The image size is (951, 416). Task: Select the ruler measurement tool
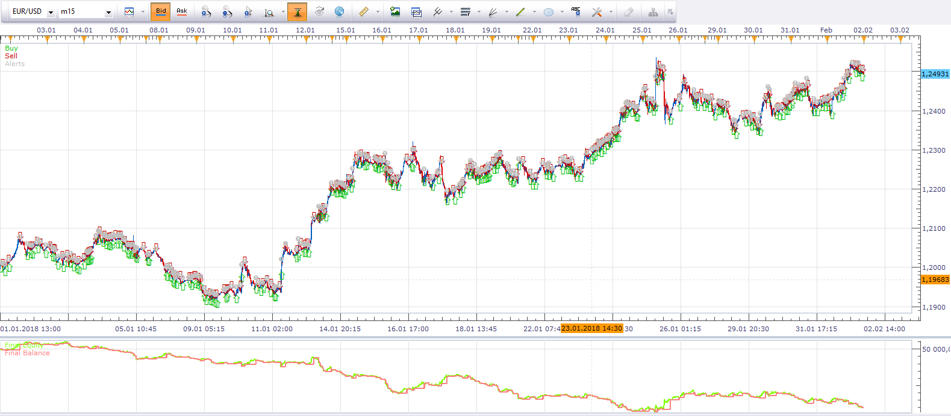[363, 11]
